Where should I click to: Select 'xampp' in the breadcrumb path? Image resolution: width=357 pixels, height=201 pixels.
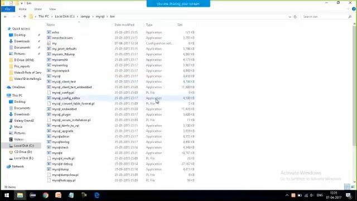85,16
